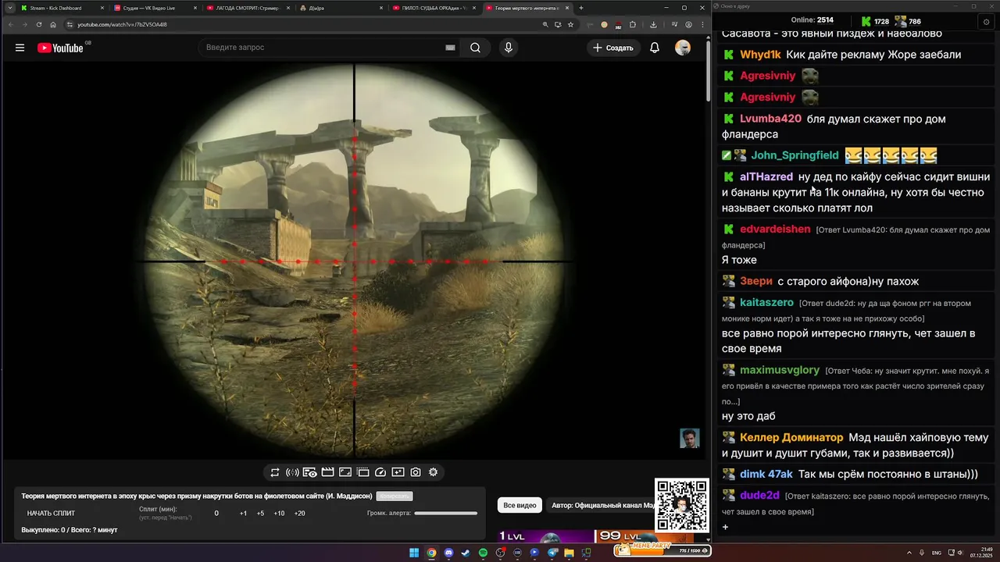Click the clapperboard icon in player toolbar

pyautogui.click(x=327, y=472)
